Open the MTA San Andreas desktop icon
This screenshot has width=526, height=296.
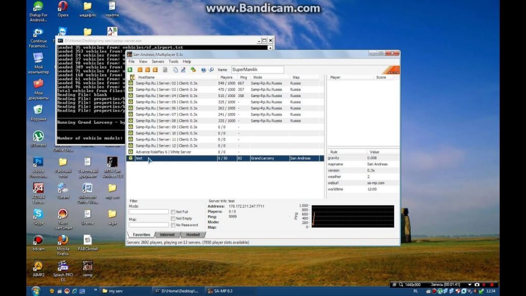click(x=112, y=167)
